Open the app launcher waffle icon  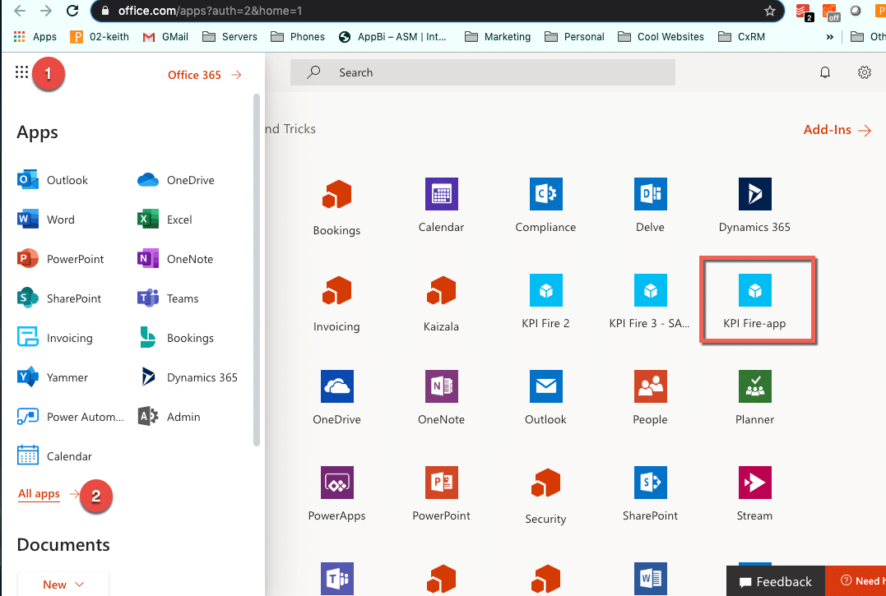tap(21, 72)
